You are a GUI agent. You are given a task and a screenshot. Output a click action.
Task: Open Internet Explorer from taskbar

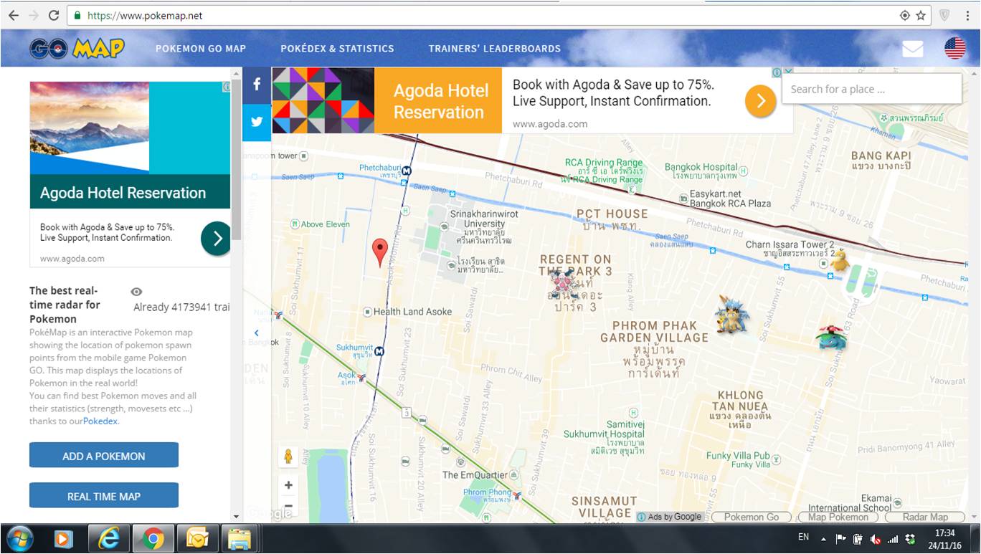coord(109,538)
